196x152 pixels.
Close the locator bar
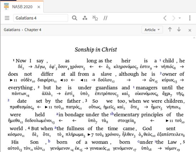[x=190, y=30]
